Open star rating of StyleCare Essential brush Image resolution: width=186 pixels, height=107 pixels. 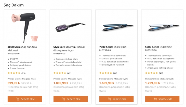[60, 73]
